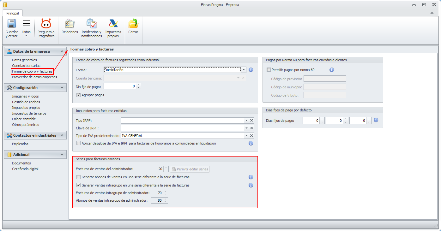Click the Permitir editar series button
The image size is (441, 231).
(190, 169)
